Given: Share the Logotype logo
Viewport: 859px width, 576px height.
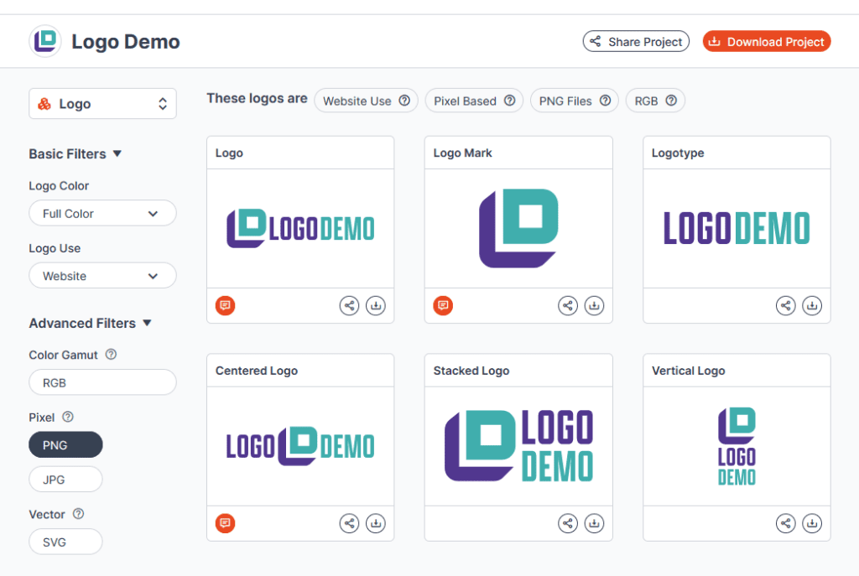Looking at the screenshot, I should tap(786, 305).
